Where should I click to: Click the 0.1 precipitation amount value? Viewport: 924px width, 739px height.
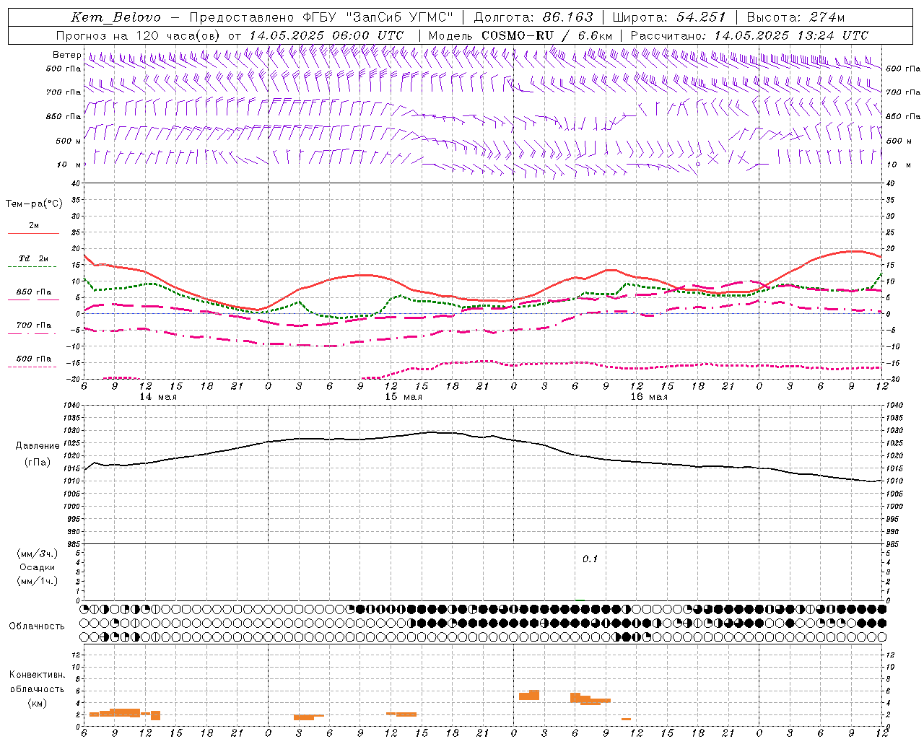590,559
